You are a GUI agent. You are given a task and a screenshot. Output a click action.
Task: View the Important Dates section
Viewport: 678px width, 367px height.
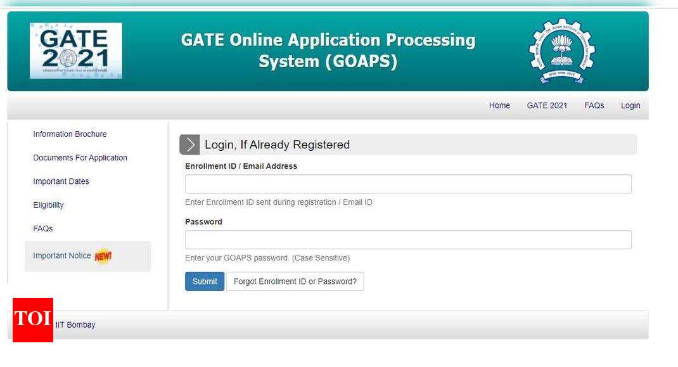[61, 181]
